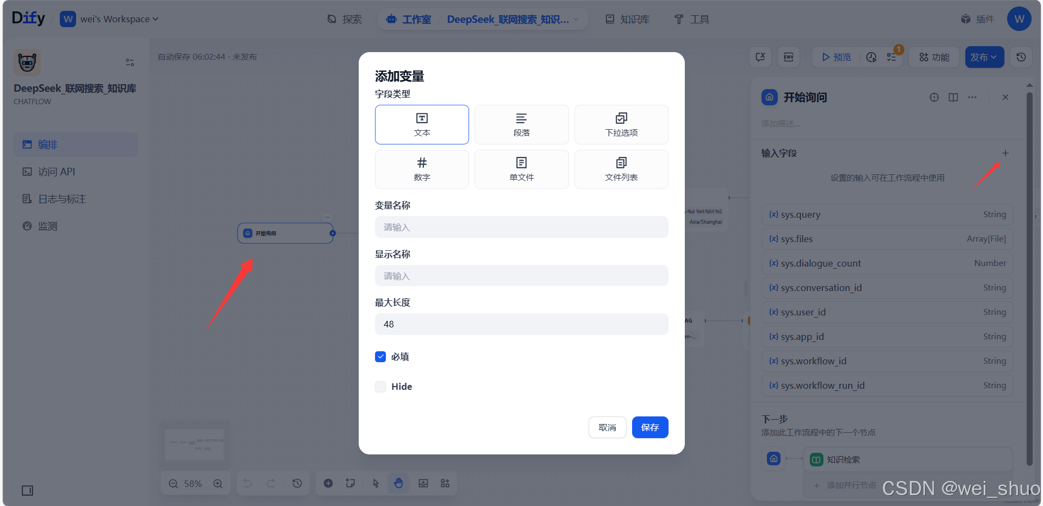Open workflow version history icon
Viewport: 1043px width, 506px height.
(1020, 57)
